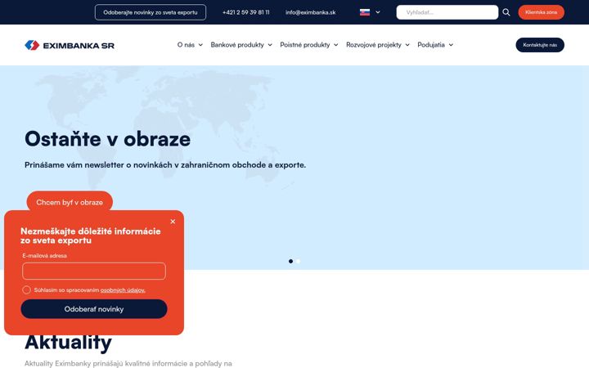589x368 pixels.
Task: Close the newsletter popup
Action: (173, 222)
